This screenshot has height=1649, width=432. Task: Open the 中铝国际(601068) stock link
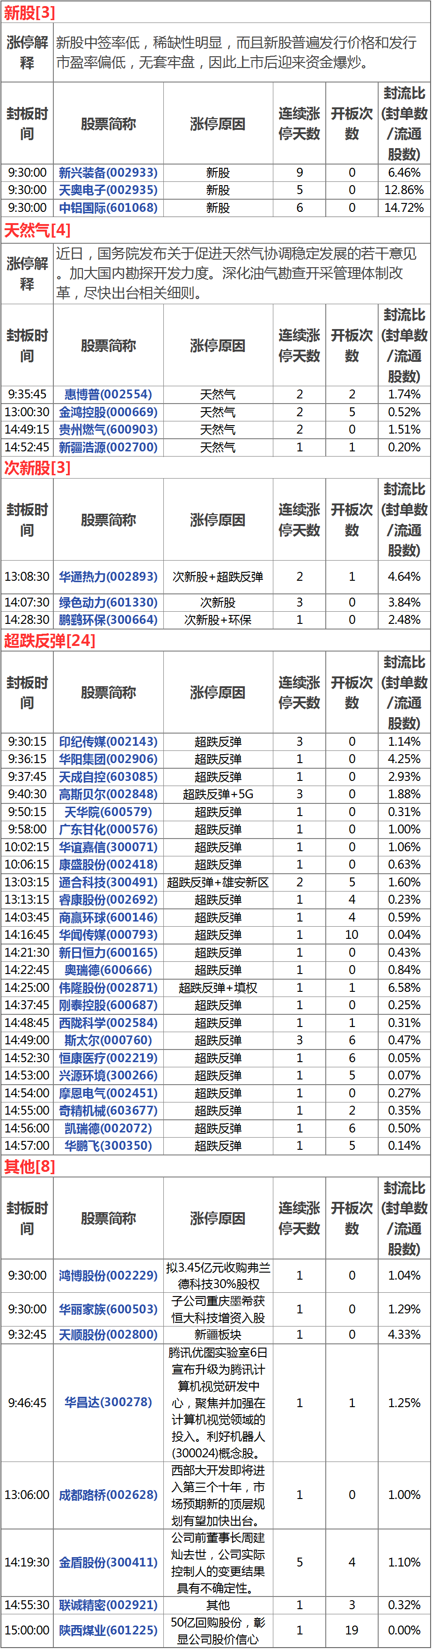(x=108, y=208)
